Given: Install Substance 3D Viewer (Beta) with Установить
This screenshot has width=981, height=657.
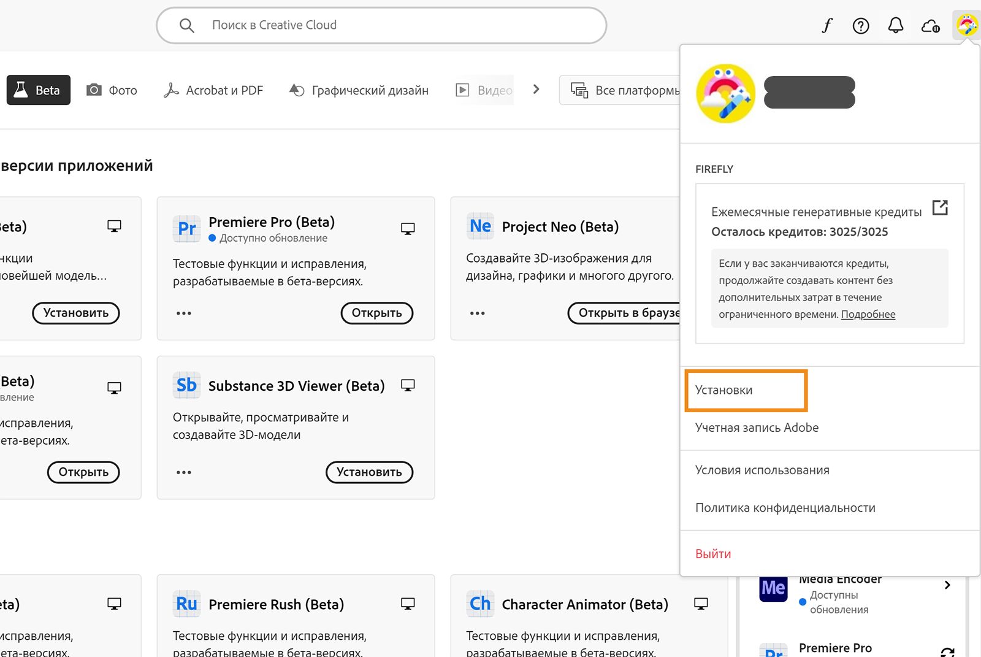Looking at the screenshot, I should [369, 472].
